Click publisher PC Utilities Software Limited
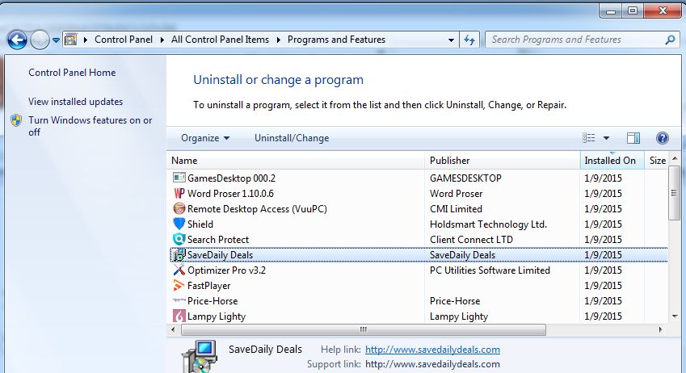686x373 pixels. coord(490,270)
